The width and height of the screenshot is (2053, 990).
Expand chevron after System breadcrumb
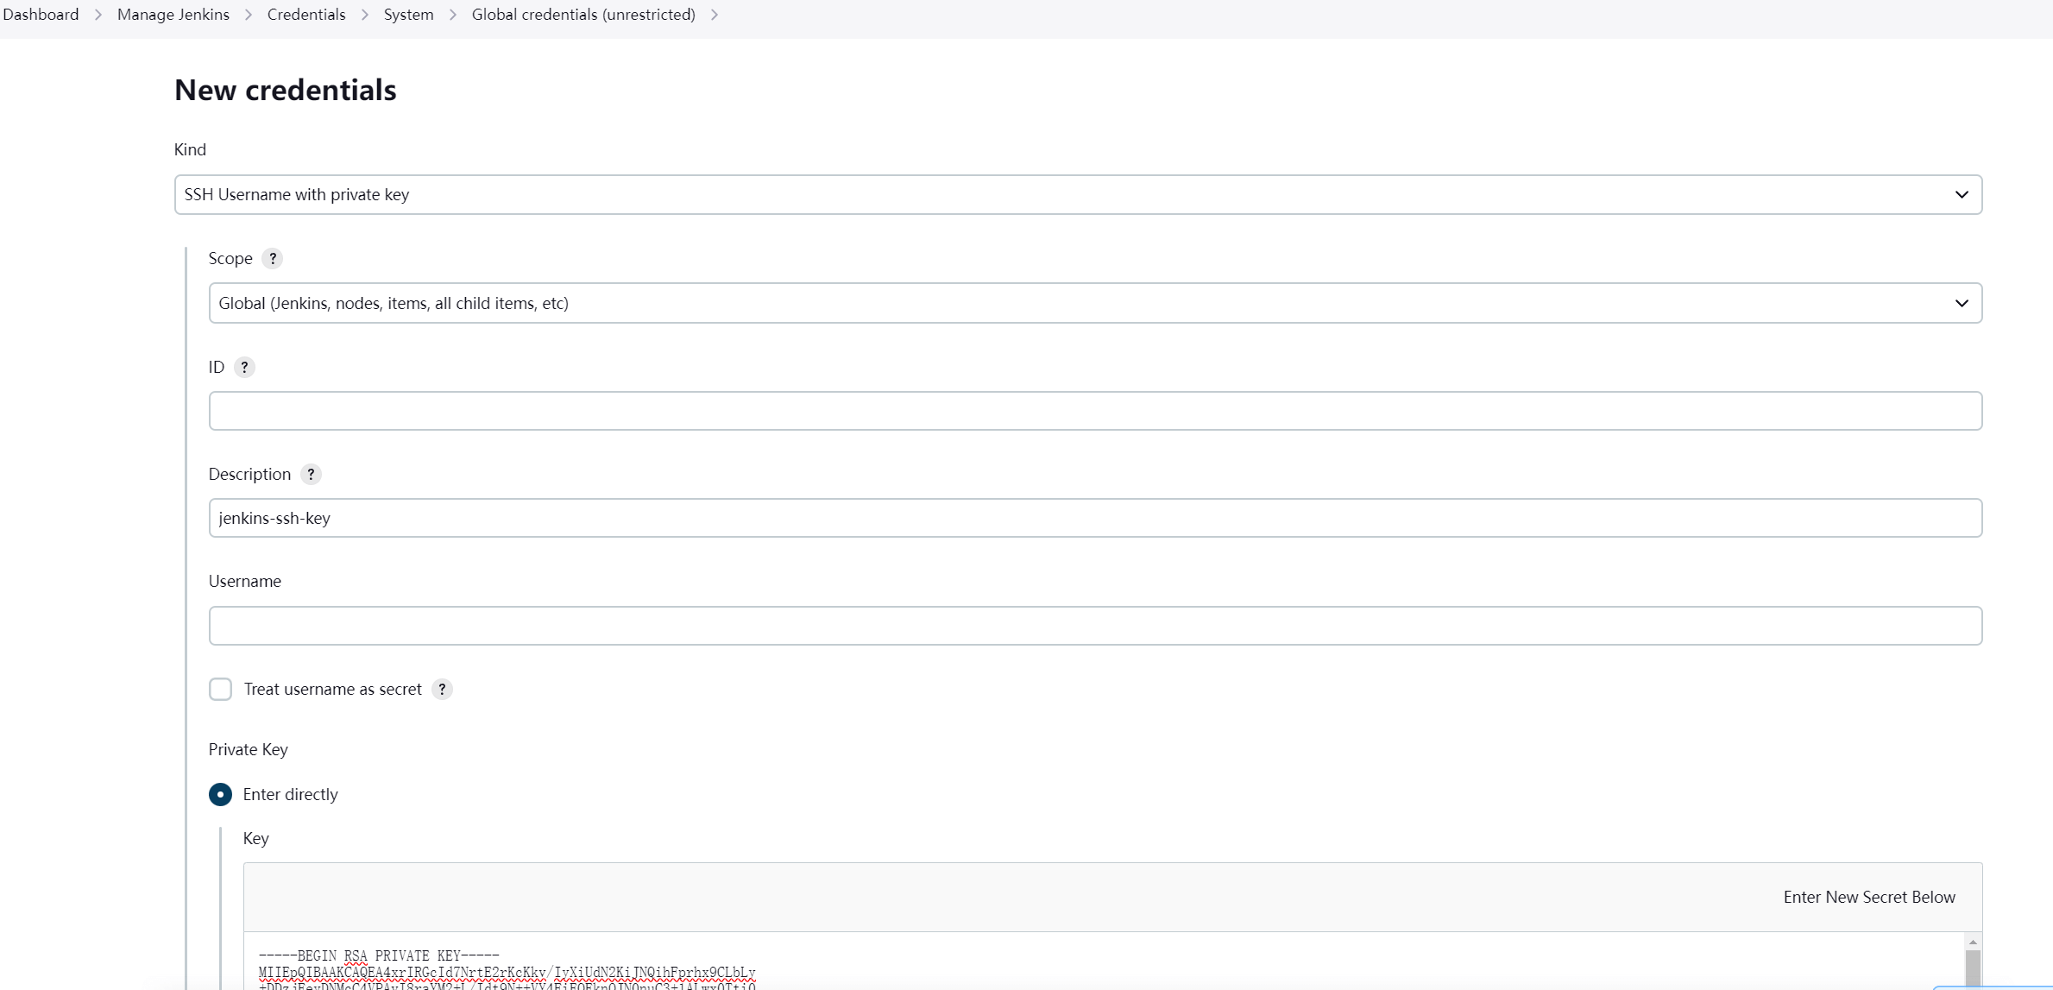coord(453,15)
